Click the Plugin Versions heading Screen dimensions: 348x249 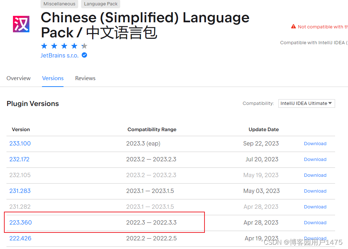(x=33, y=103)
